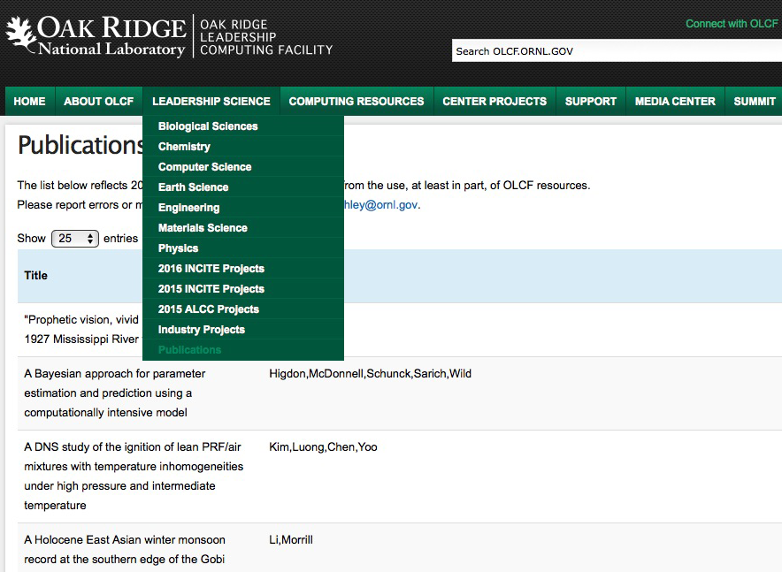
Task: Open the COMPUTING RESOURCES menu
Action: tap(356, 102)
